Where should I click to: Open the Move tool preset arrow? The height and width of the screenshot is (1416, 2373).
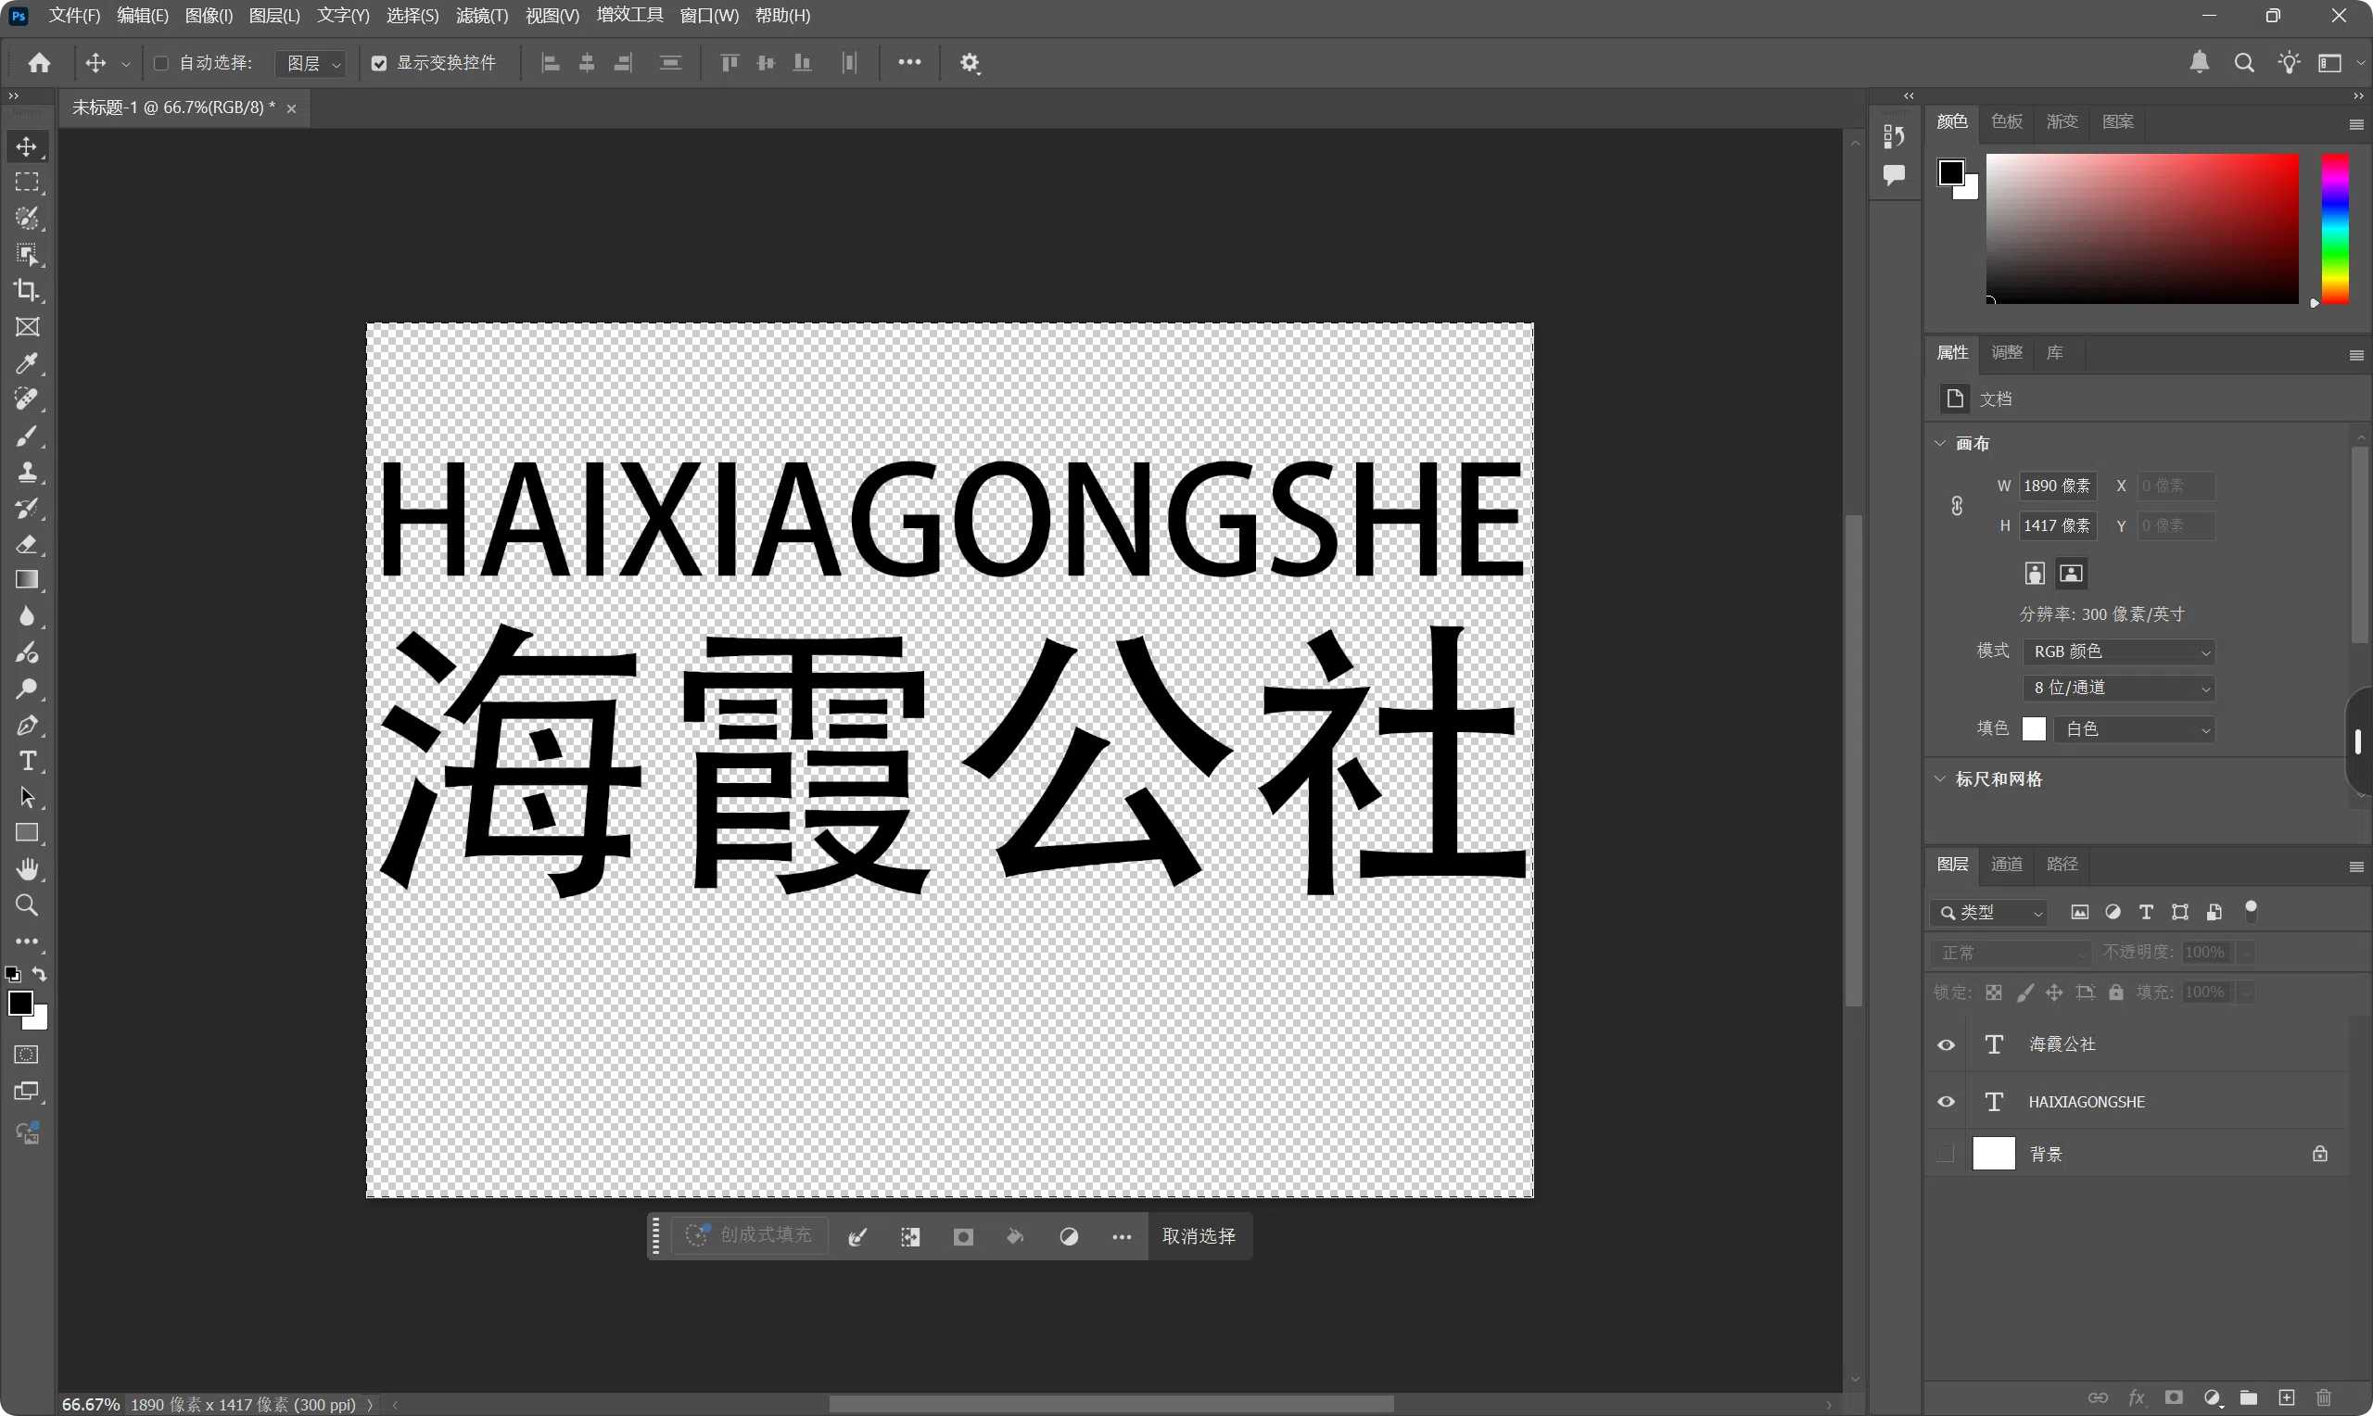pos(125,64)
